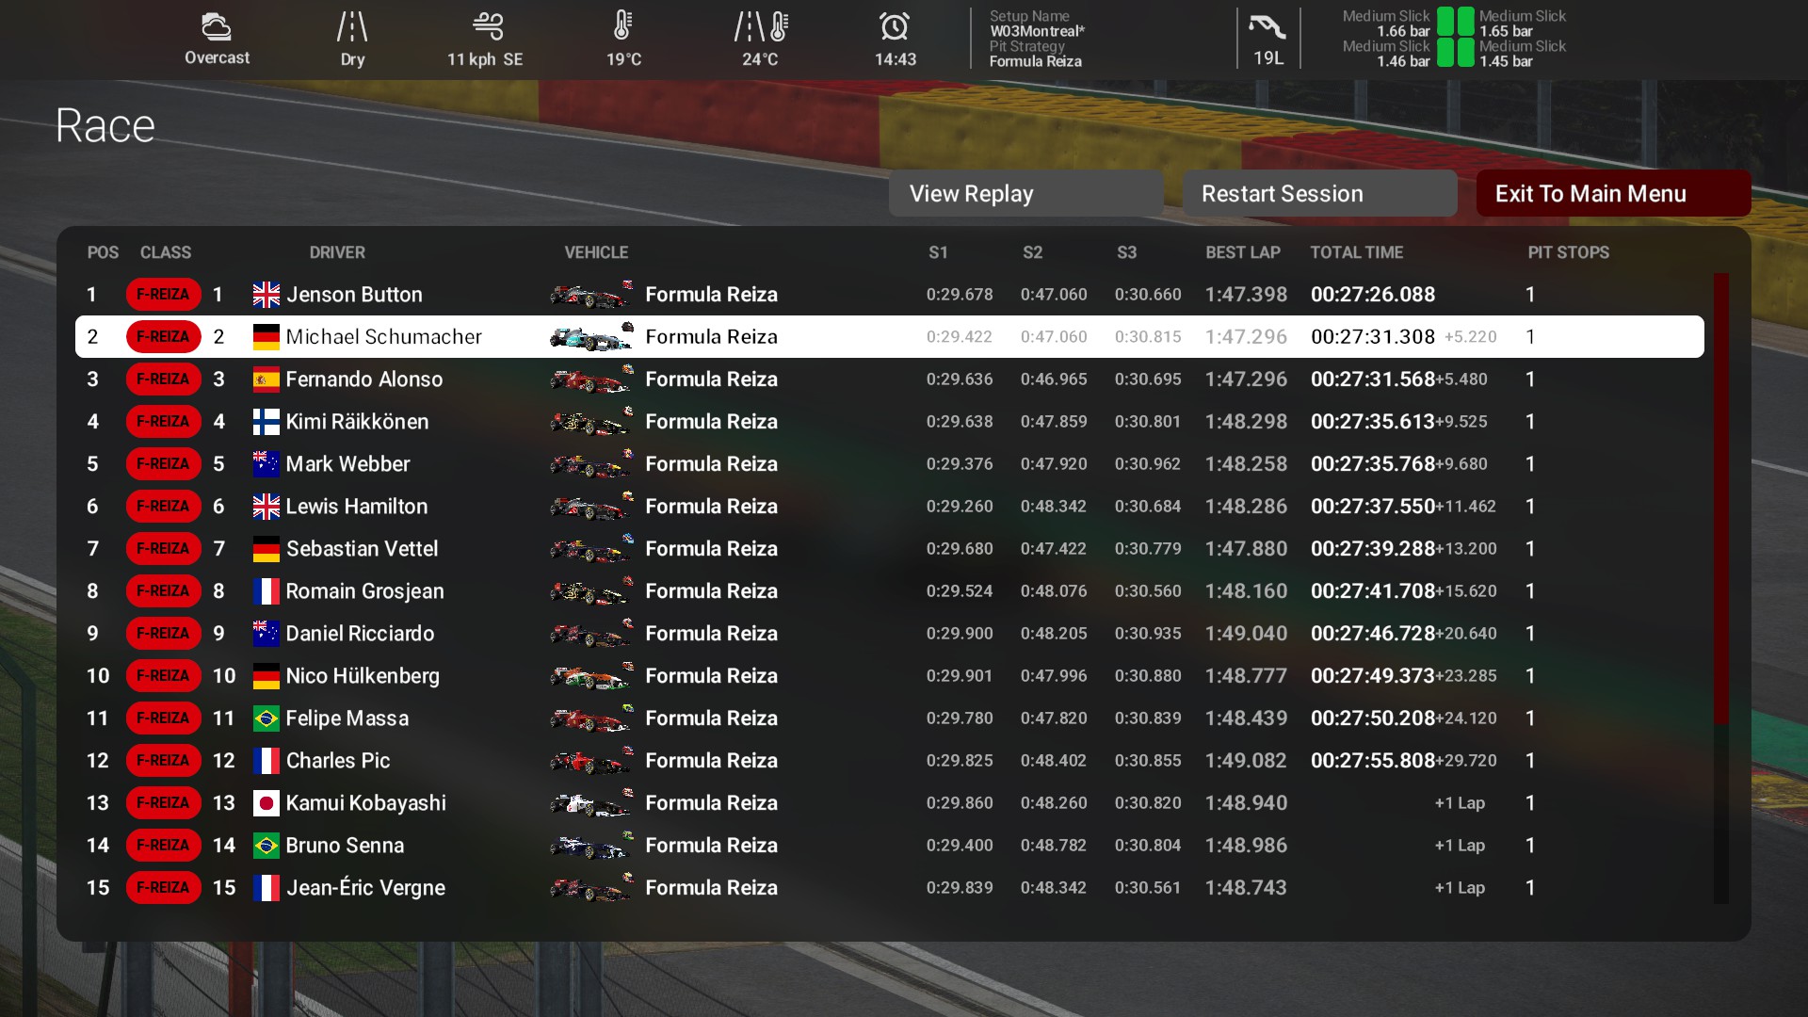Click the 24°C track temperature icon
Viewport: 1808px width, 1017px height.
tap(760, 26)
